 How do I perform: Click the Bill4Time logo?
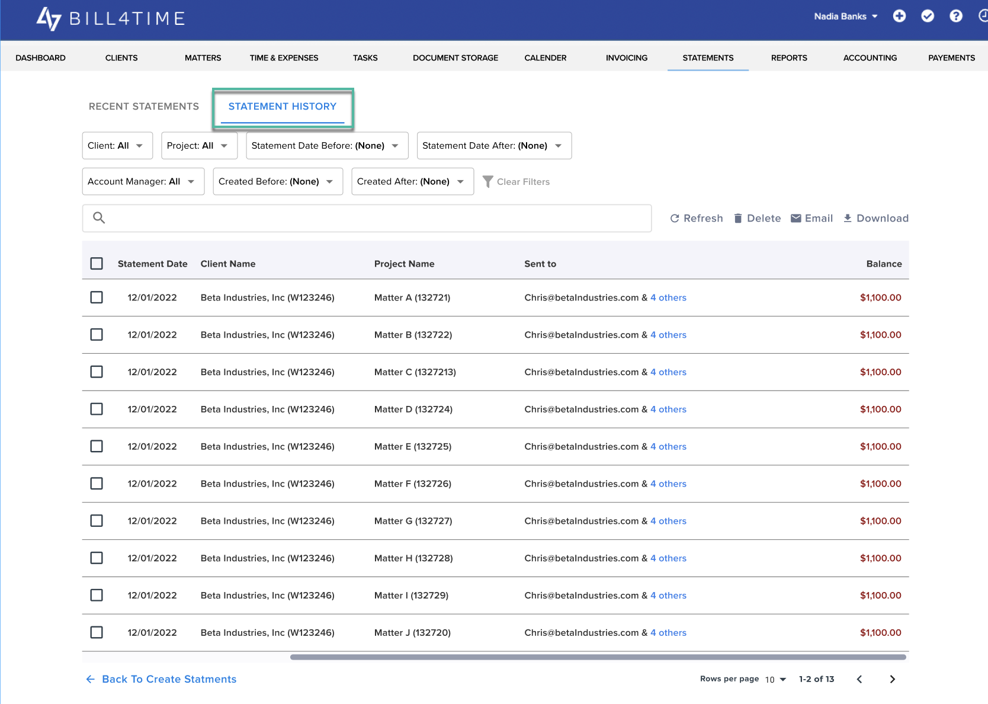click(111, 18)
